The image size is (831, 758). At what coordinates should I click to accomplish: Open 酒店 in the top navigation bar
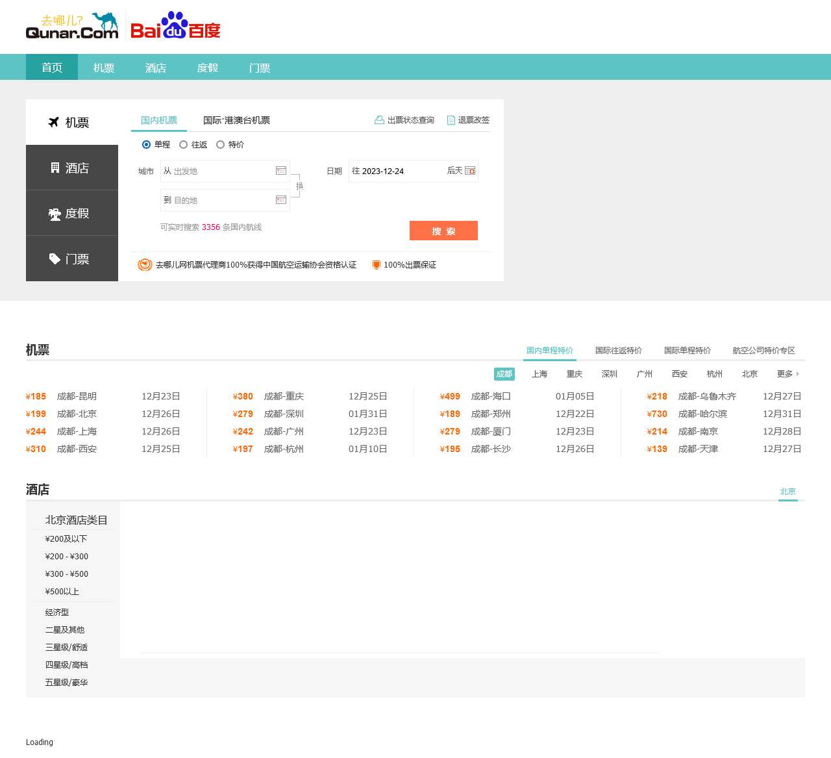pos(156,68)
